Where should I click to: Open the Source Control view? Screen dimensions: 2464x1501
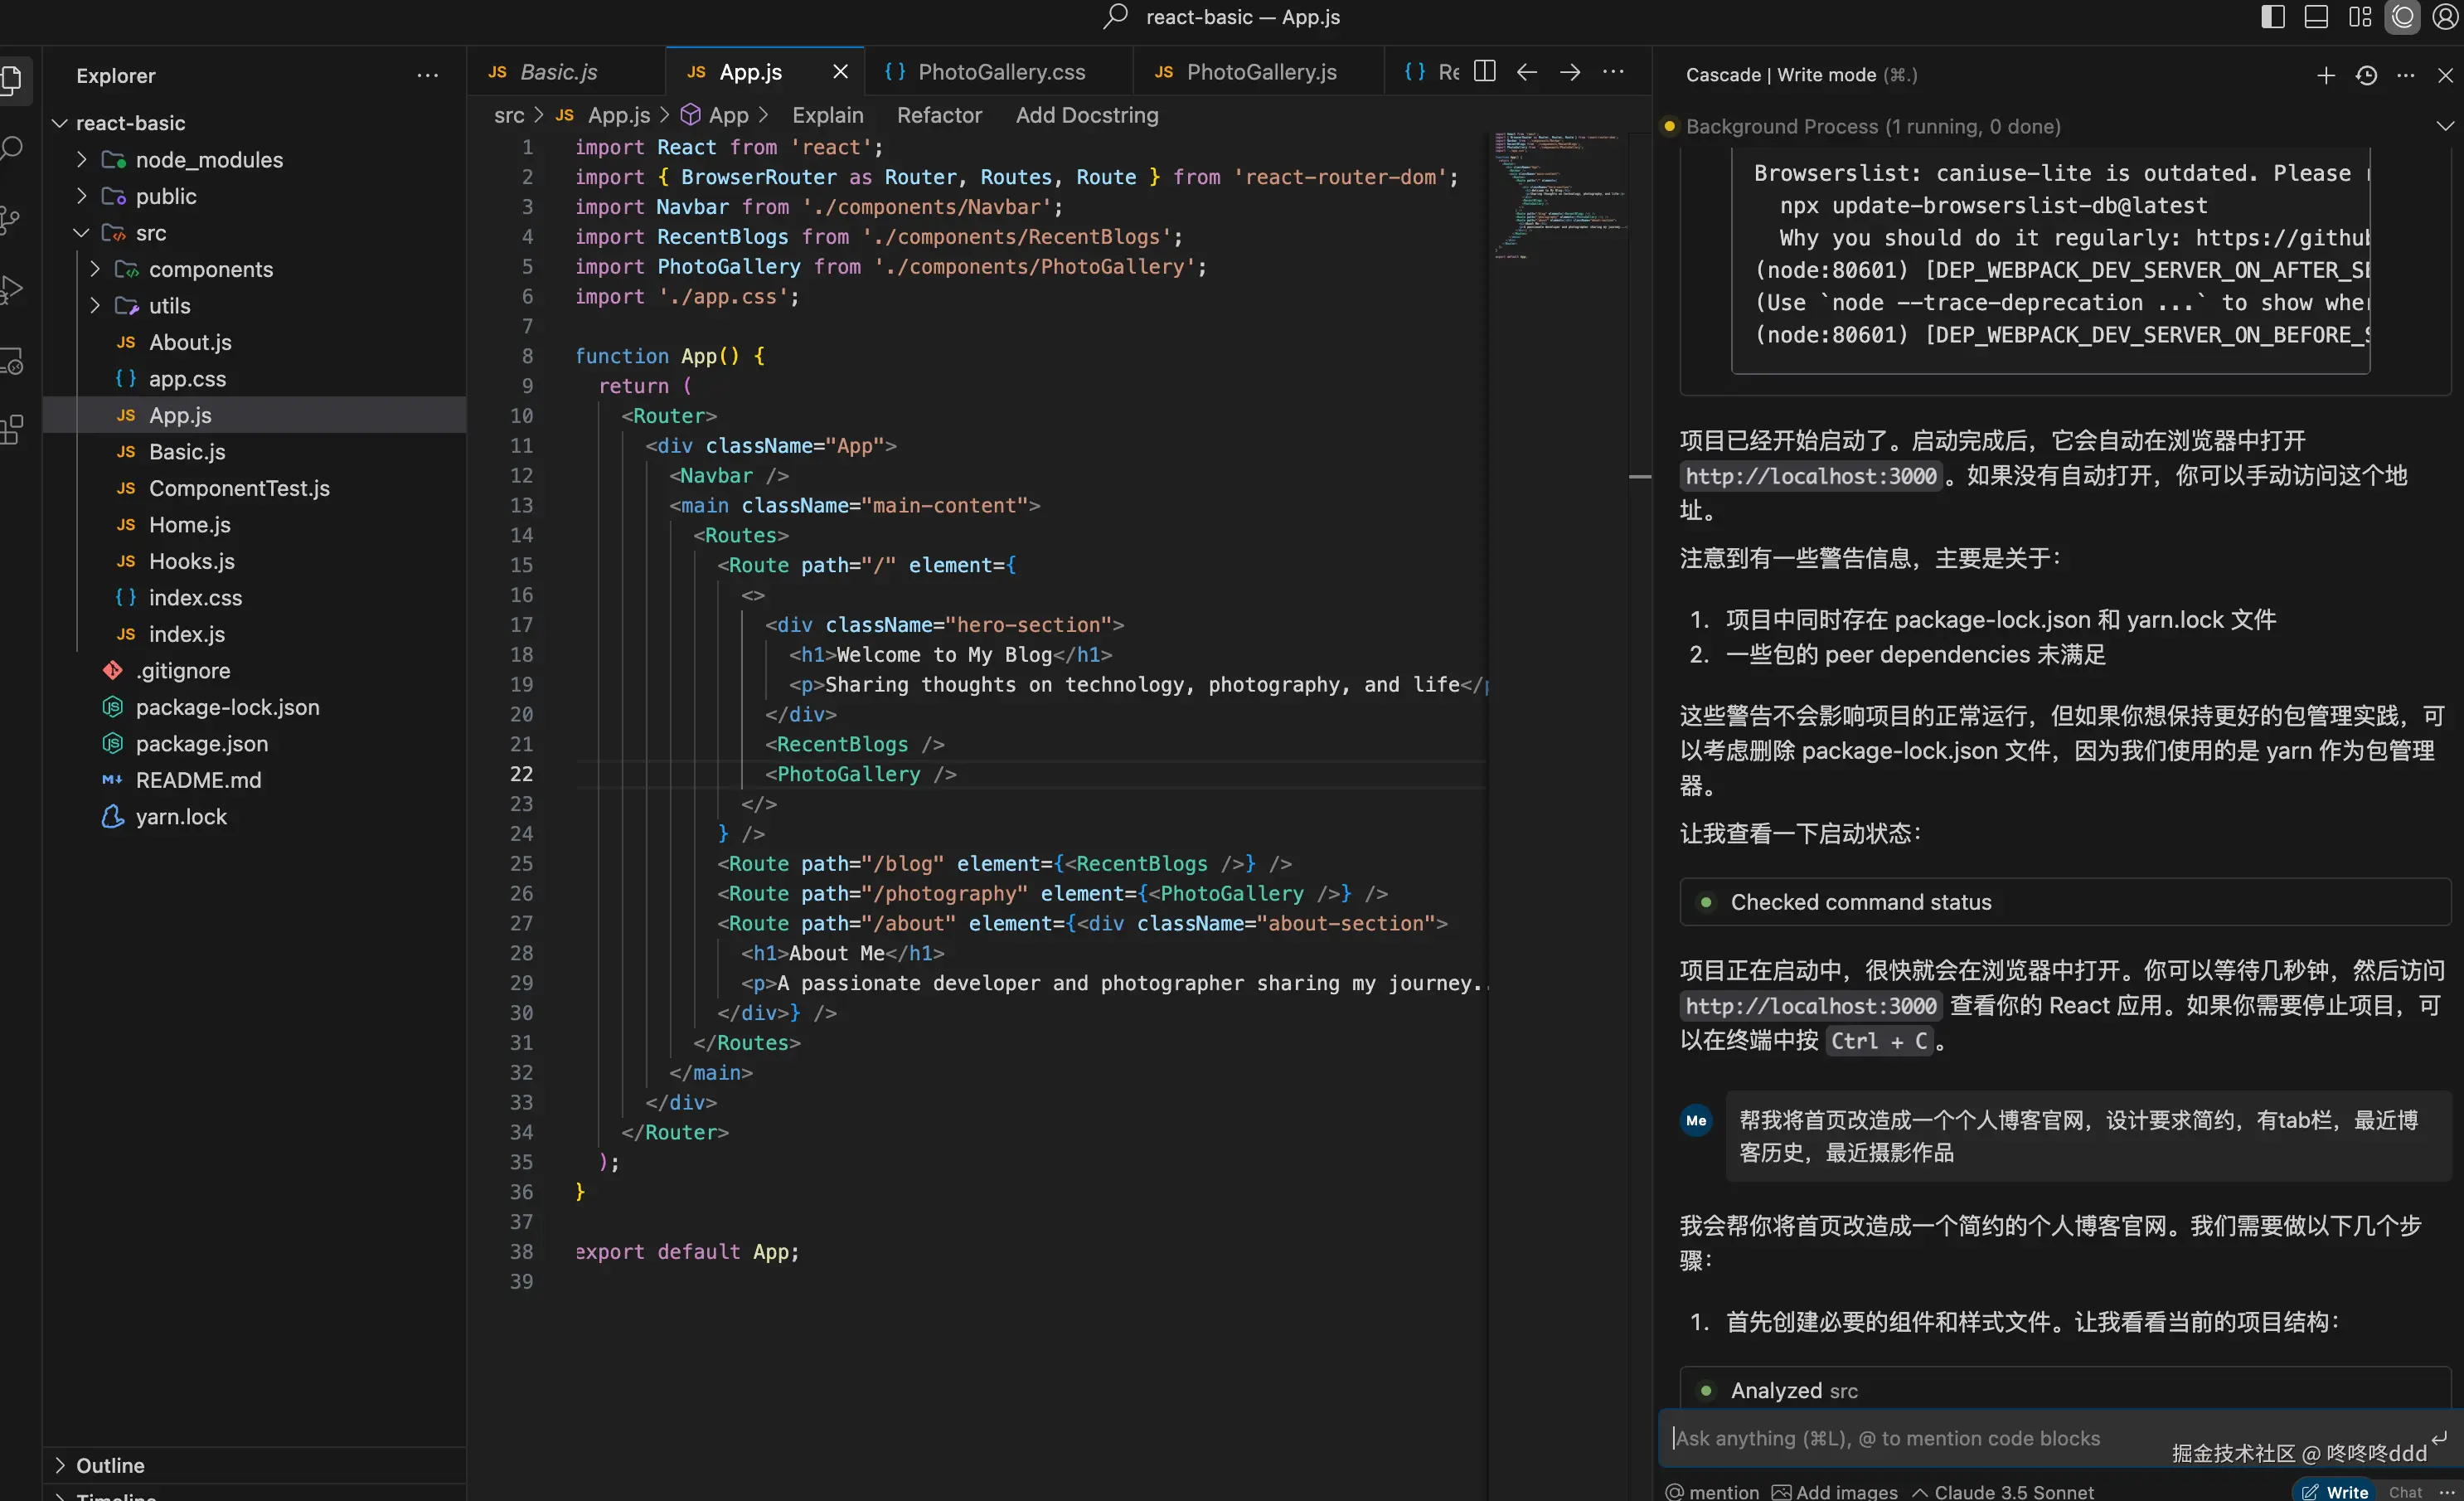pos(10,220)
